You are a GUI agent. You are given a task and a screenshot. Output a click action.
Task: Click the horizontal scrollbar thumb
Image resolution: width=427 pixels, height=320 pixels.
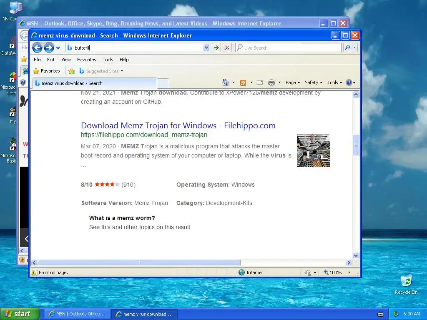coord(139,263)
